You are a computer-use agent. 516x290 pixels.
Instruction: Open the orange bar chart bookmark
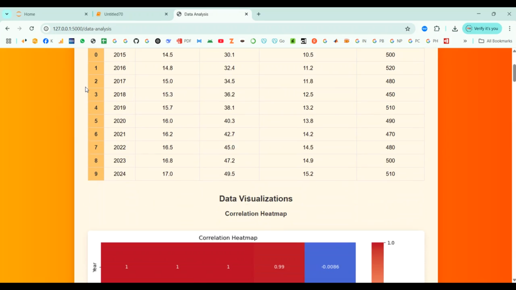click(x=61, y=41)
